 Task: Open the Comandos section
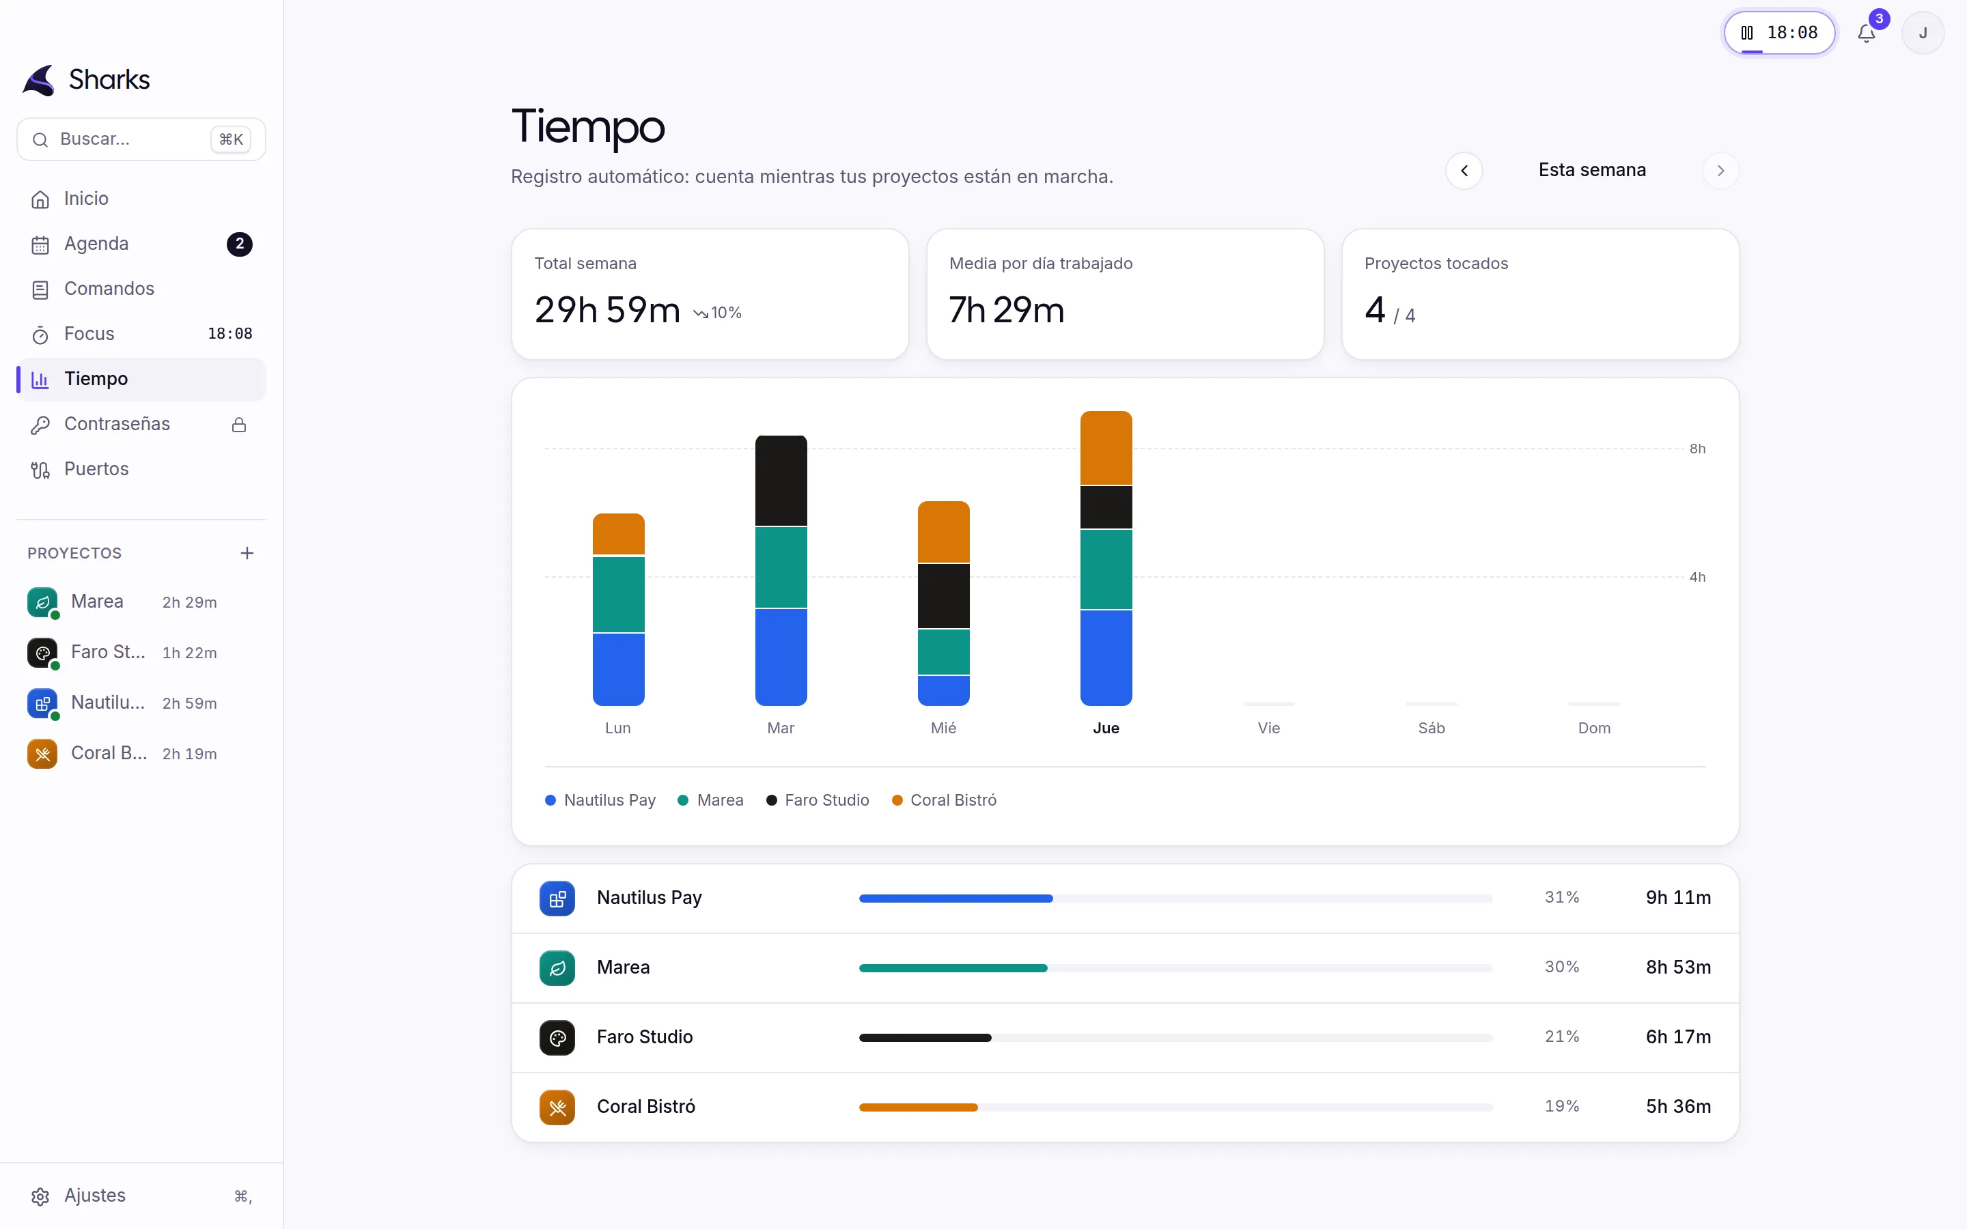tap(141, 289)
